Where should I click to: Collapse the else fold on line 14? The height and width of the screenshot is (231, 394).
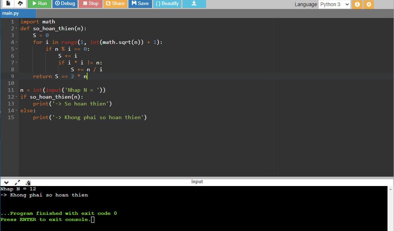(x=17, y=110)
